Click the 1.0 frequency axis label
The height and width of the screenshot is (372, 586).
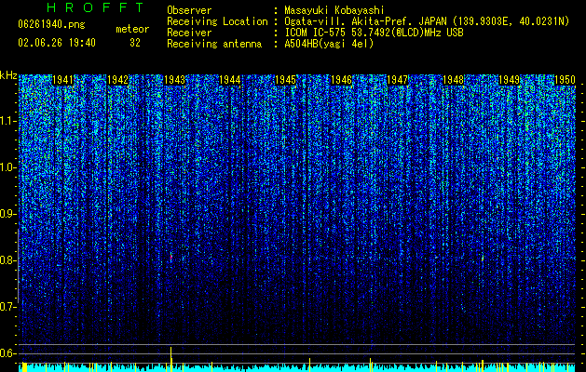pos(8,168)
